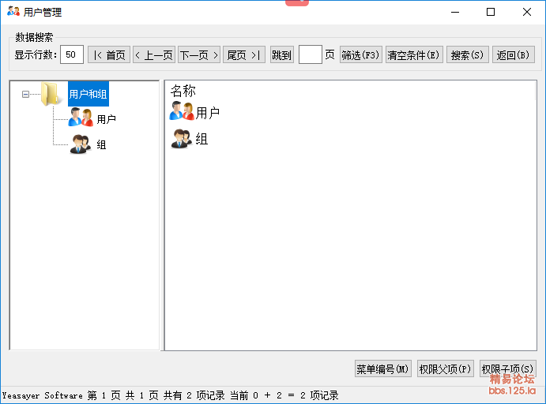Go to next page with 下一页
Viewport: 546px width, 404px height.
coord(199,54)
